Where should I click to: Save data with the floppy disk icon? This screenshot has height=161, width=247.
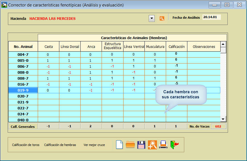click(x=141, y=145)
